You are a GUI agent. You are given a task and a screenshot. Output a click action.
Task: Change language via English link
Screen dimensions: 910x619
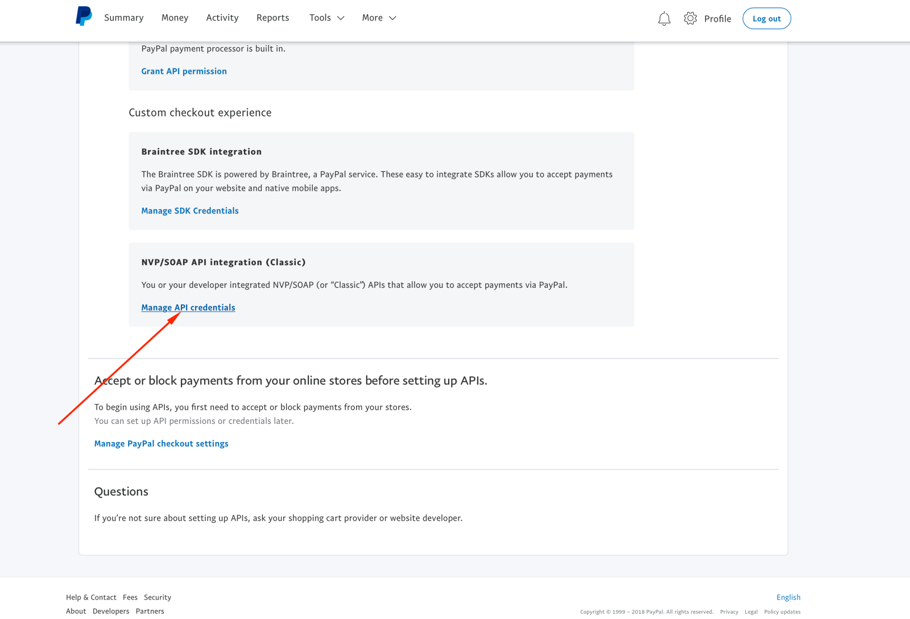788,597
